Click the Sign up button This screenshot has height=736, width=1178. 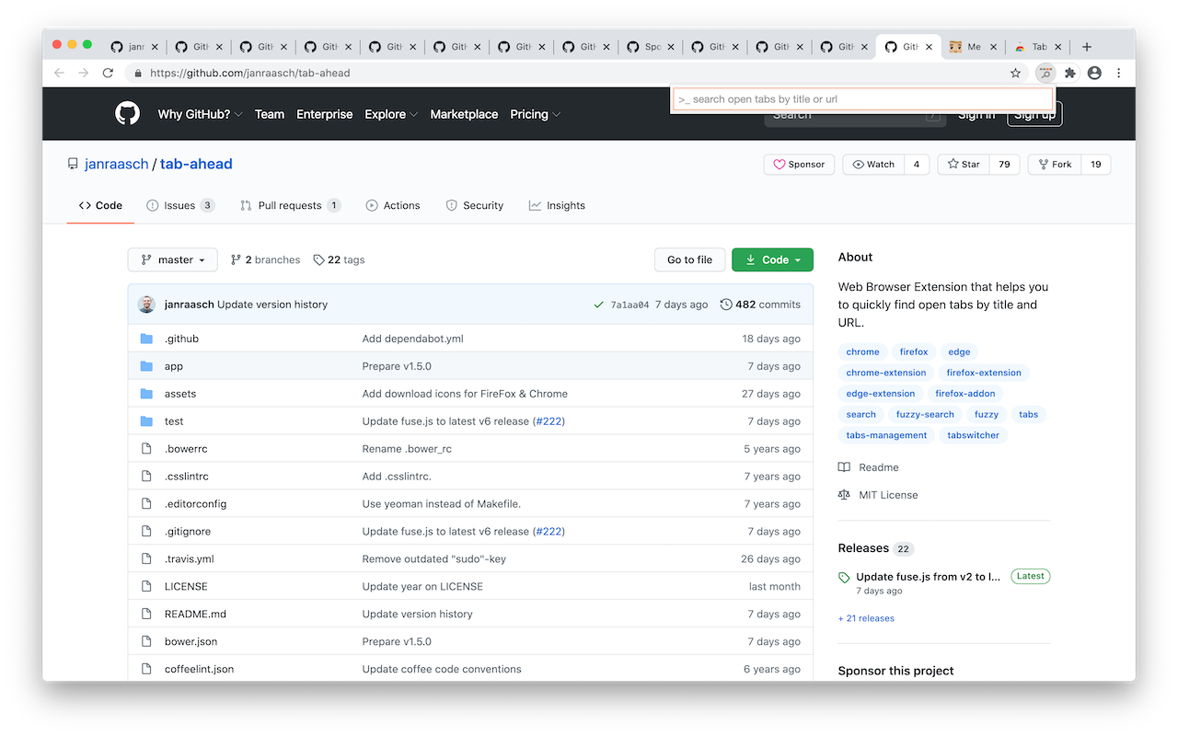click(x=1035, y=114)
